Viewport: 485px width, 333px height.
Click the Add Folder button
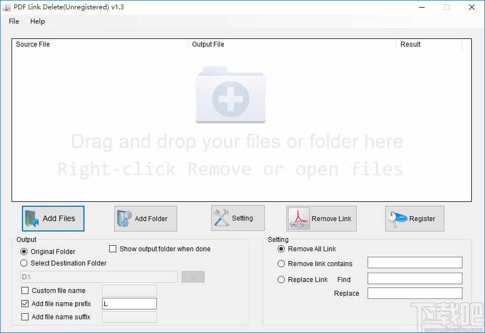click(146, 218)
